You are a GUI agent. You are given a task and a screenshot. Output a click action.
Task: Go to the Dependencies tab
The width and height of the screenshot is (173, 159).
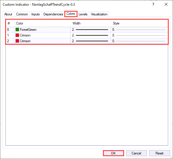[x=53, y=14]
